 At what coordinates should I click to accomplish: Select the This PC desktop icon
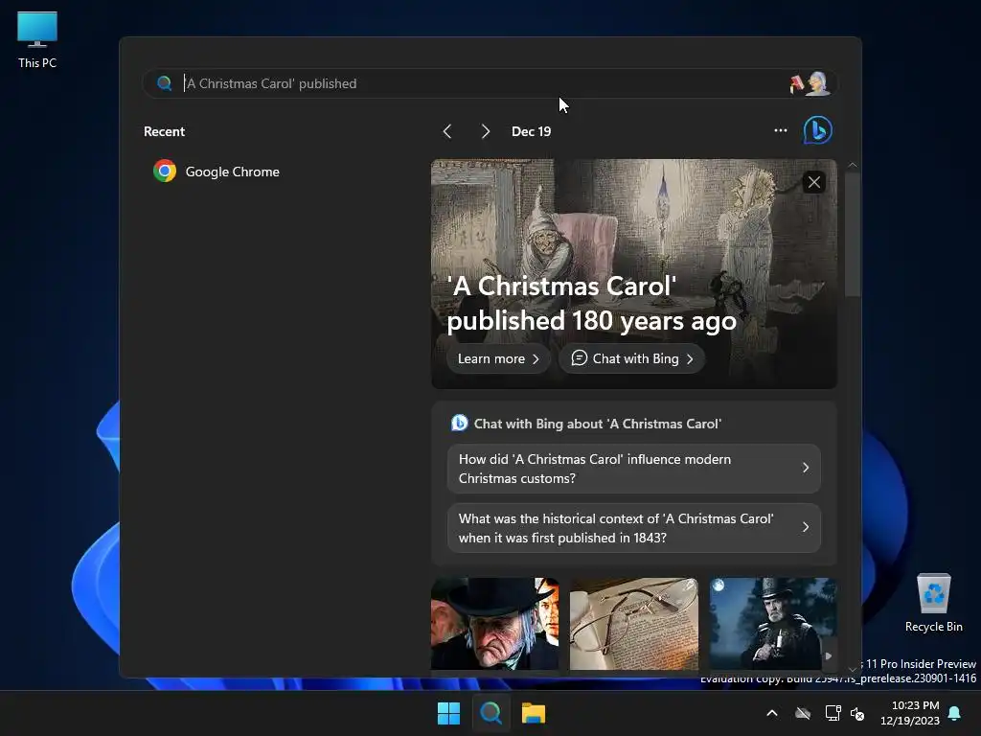(x=37, y=39)
